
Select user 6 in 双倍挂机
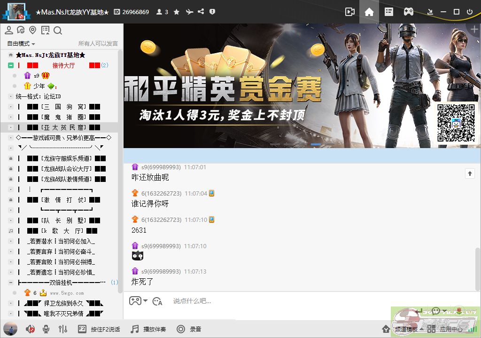coord(35,293)
